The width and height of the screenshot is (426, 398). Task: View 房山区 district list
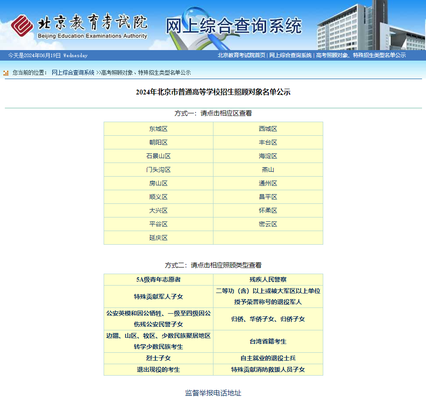tap(159, 183)
